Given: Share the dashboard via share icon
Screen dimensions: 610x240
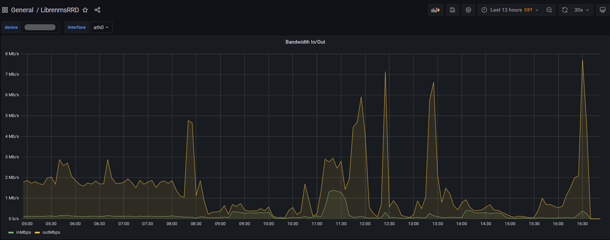Looking at the screenshot, I should [97, 10].
